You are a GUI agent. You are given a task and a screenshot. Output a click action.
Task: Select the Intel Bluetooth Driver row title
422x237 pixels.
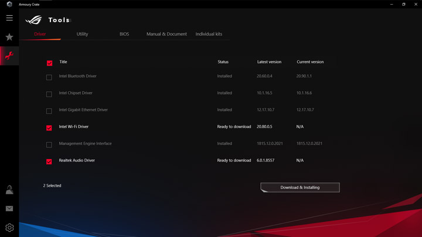[x=77, y=76]
